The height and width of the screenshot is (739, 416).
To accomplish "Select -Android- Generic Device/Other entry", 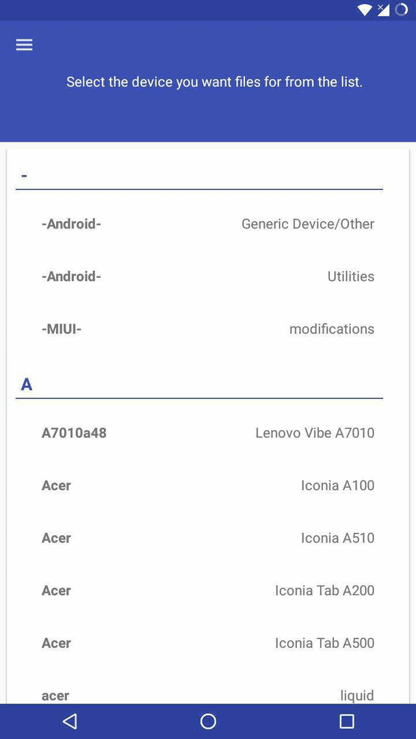I will click(208, 224).
